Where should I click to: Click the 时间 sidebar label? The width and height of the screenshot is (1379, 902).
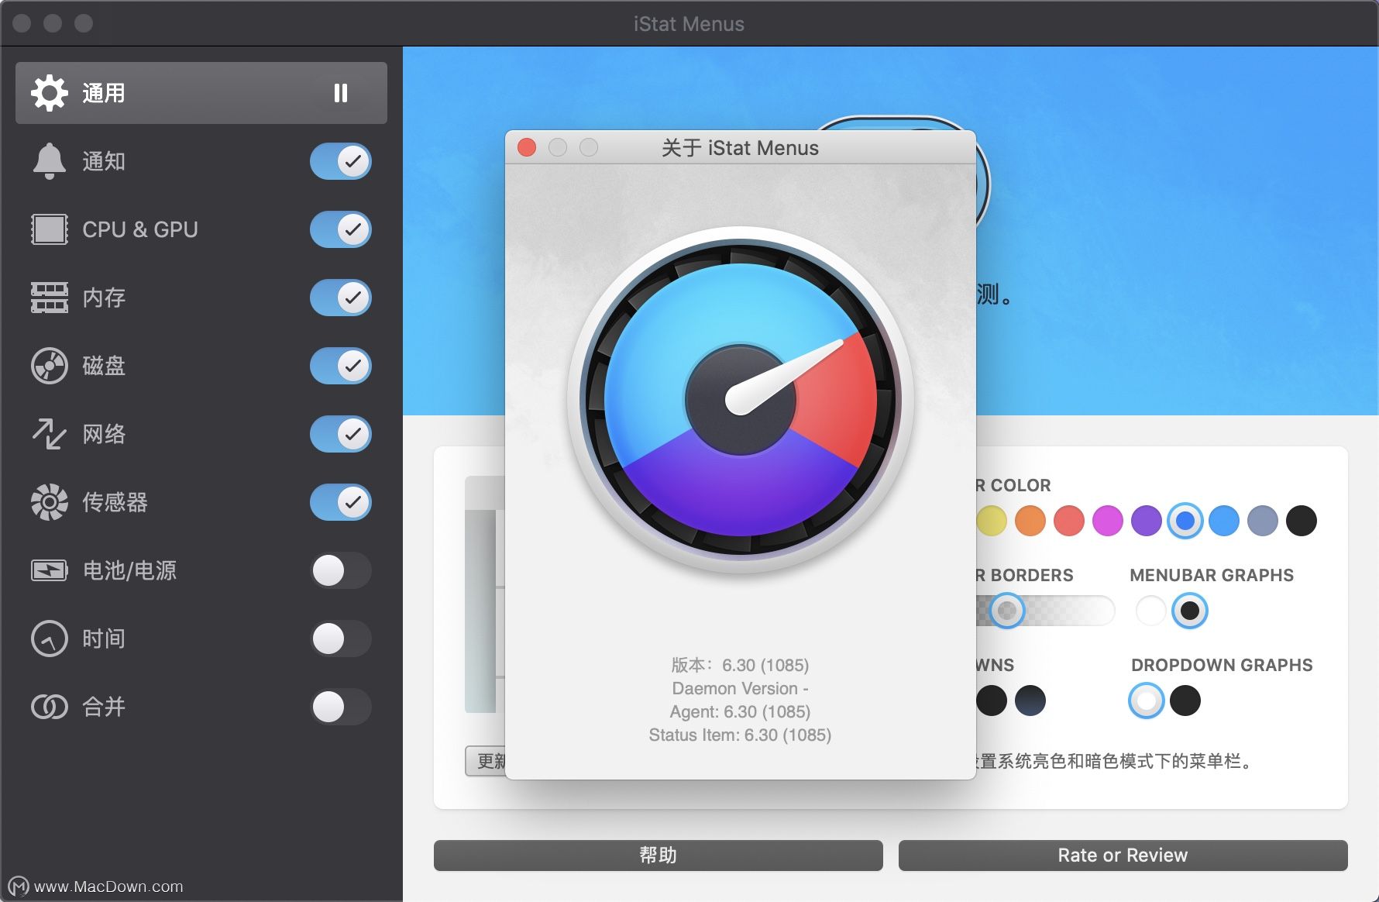pos(104,639)
